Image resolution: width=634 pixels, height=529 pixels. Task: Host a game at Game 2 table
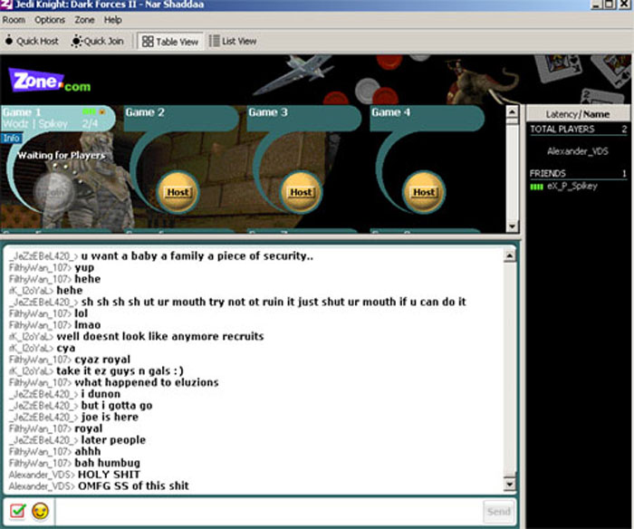tap(178, 192)
